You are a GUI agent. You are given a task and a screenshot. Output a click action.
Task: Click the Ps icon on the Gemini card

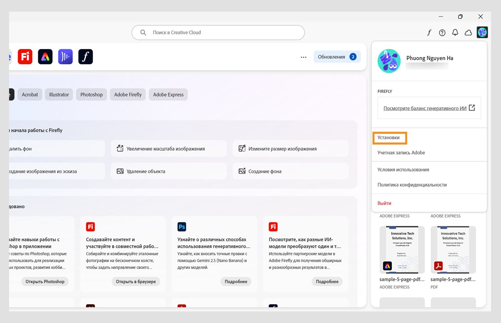[x=182, y=227]
